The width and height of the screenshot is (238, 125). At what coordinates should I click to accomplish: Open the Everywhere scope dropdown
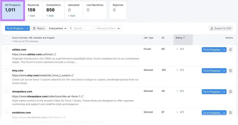pyautogui.click(x=58, y=28)
